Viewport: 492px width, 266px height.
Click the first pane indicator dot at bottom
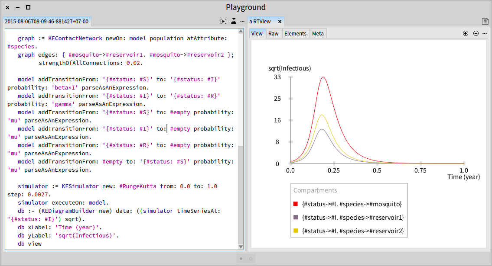coord(241,259)
